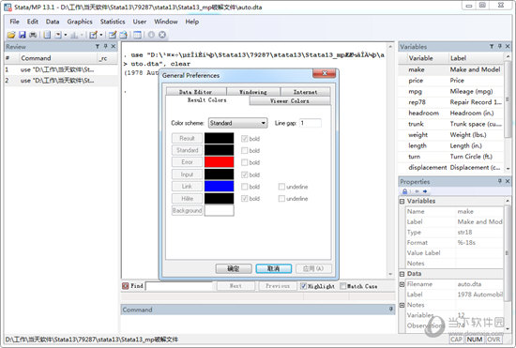Click the lock icon in Properties toolbar
This screenshot has height=348, width=516.
404,191
